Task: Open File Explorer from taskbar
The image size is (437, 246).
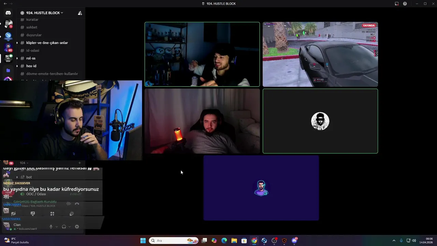Action: pos(234,241)
